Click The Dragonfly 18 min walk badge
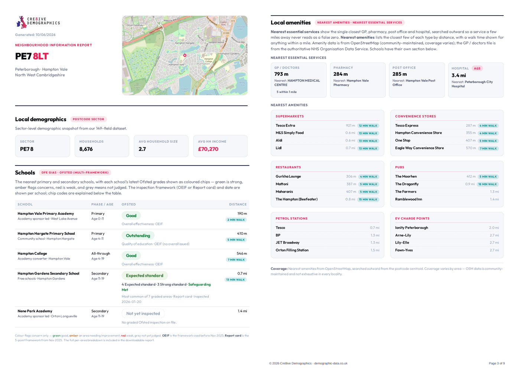Image resolution: width=518 pixels, height=371 pixels. tap(488, 184)
